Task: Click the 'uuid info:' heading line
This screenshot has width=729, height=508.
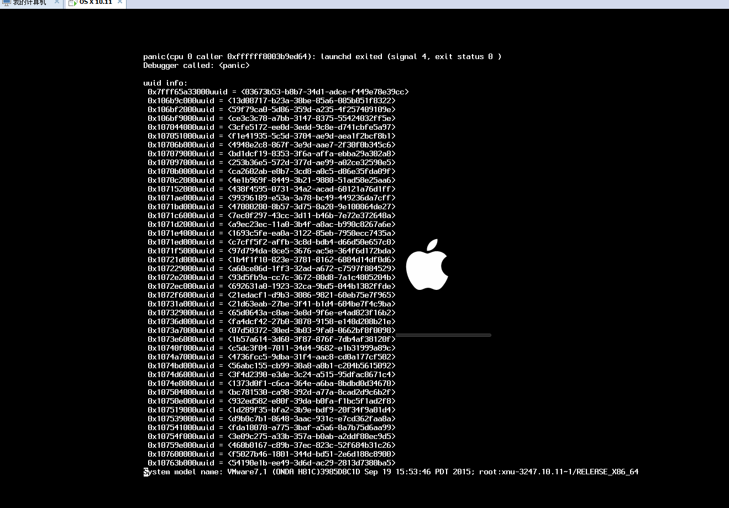Action: [165, 83]
